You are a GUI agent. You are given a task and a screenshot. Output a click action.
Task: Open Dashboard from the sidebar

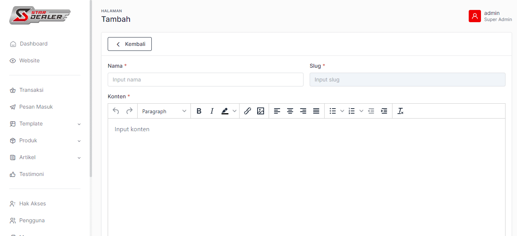pyautogui.click(x=33, y=44)
